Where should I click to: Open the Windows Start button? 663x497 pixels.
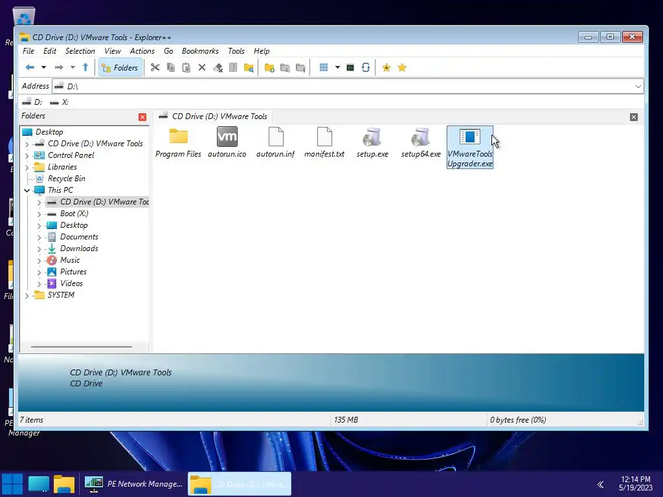coord(12,484)
